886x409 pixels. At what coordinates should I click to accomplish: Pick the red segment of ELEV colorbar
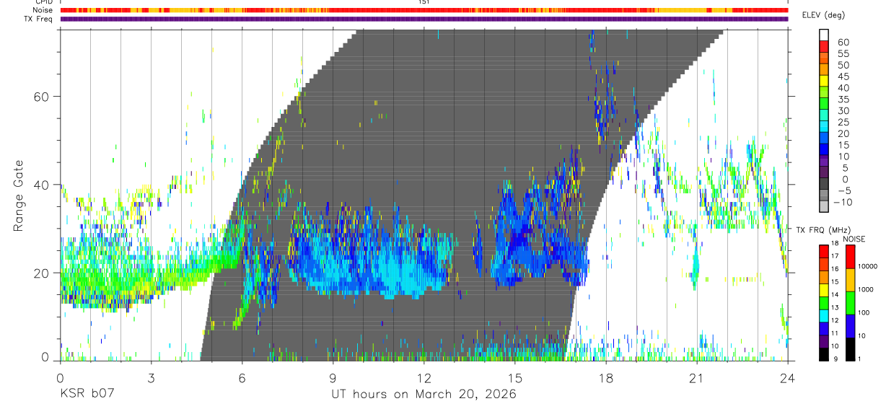(x=824, y=46)
